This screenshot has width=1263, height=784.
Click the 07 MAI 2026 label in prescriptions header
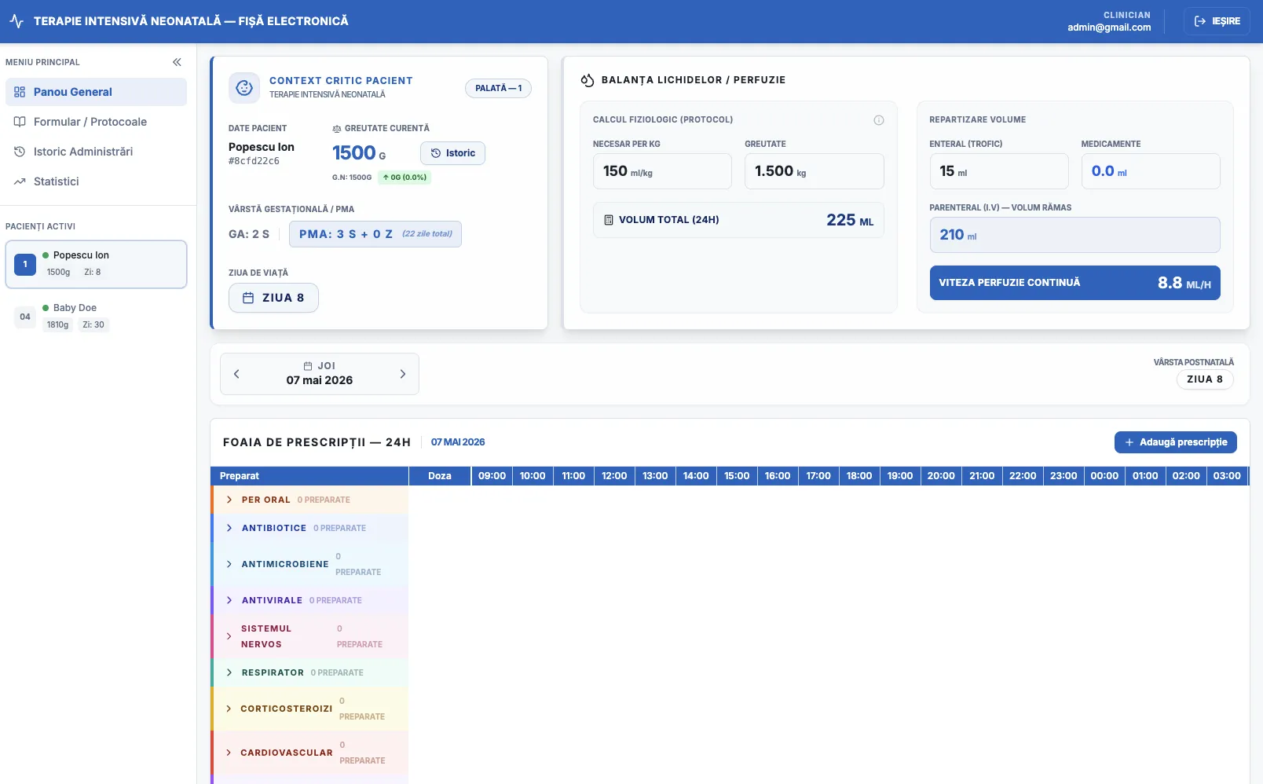458,442
